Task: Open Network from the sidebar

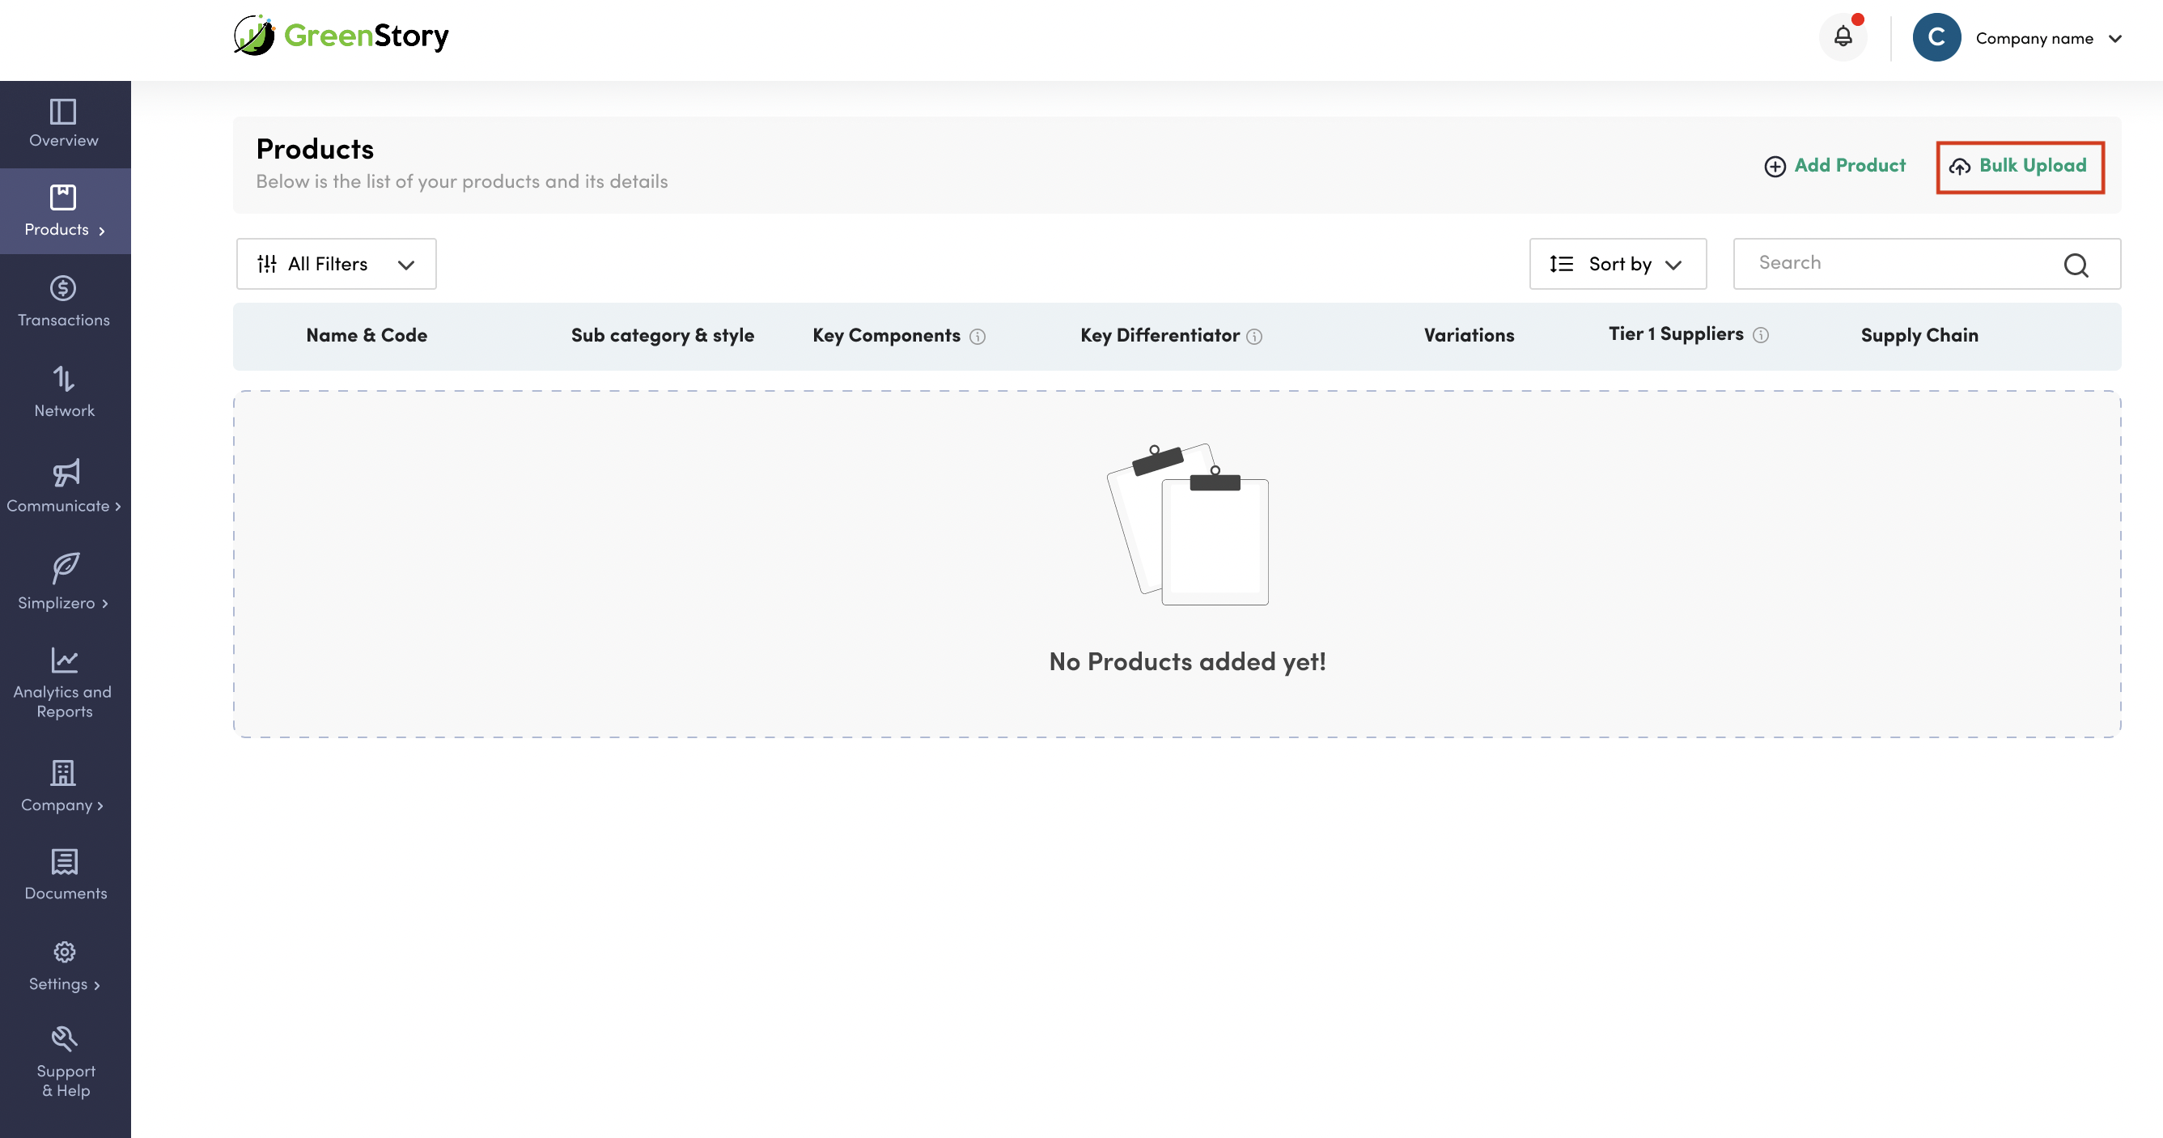Action: click(64, 393)
